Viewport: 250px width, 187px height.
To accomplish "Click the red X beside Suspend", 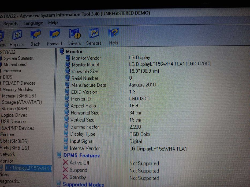I will tap(65, 170).
